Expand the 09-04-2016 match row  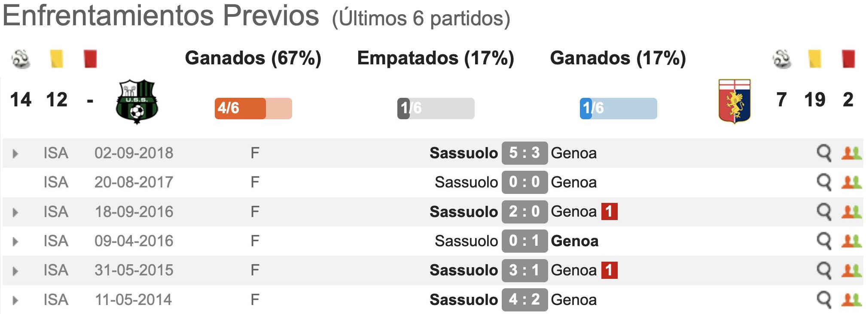pos(15,242)
